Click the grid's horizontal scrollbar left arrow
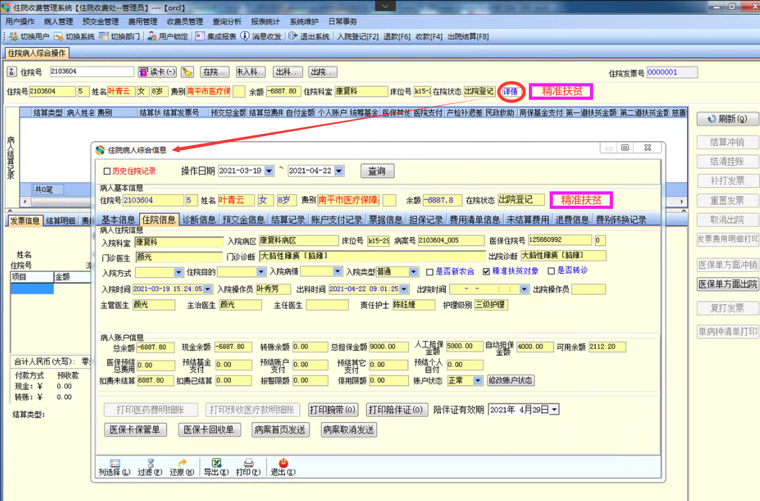Viewport: 760px width, 501px height. tap(25, 202)
